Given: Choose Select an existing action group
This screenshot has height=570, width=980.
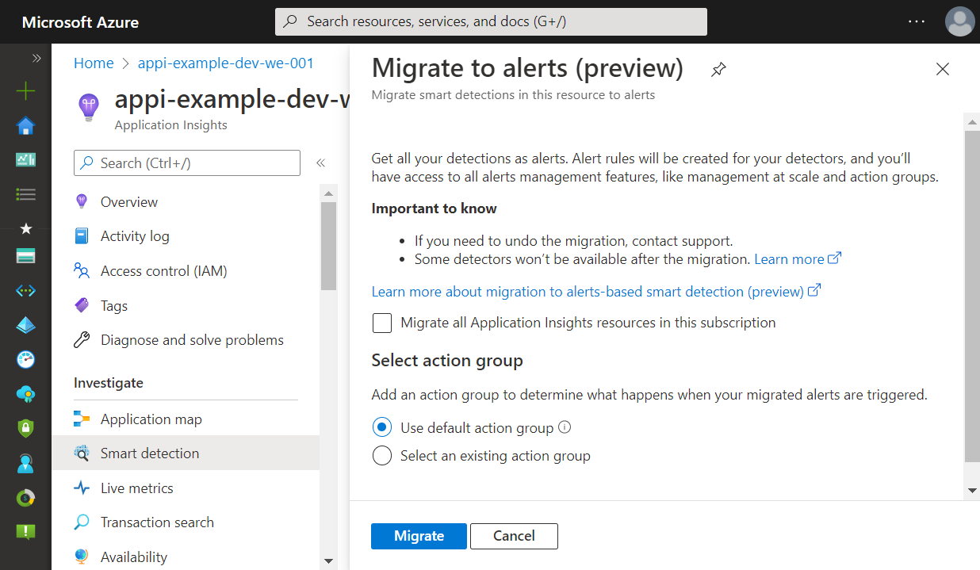Looking at the screenshot, I should (382, 456).
